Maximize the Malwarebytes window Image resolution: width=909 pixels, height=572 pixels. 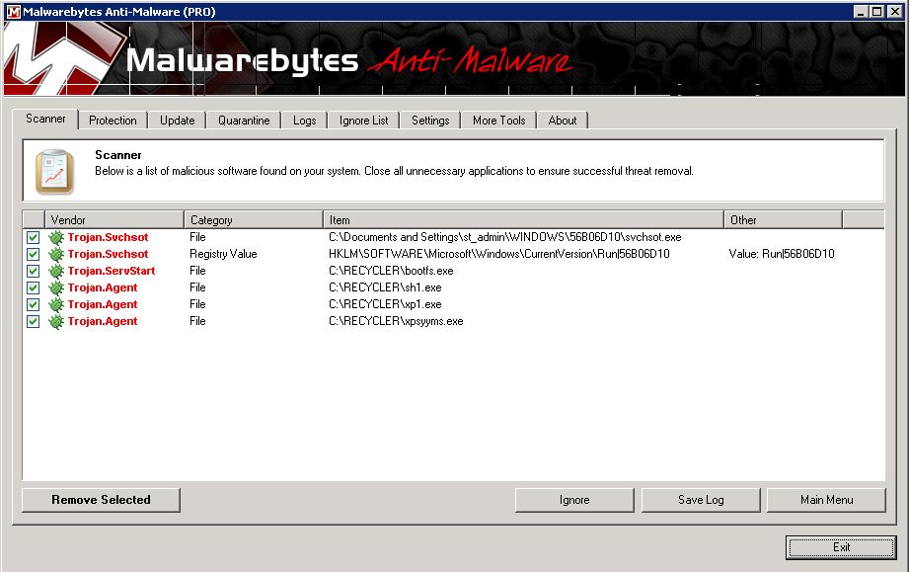click(x=877, y=12)
